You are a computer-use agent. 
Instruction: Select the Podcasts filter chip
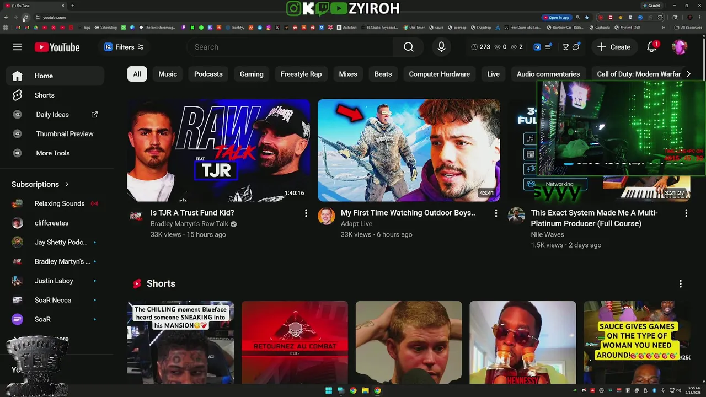208,74
